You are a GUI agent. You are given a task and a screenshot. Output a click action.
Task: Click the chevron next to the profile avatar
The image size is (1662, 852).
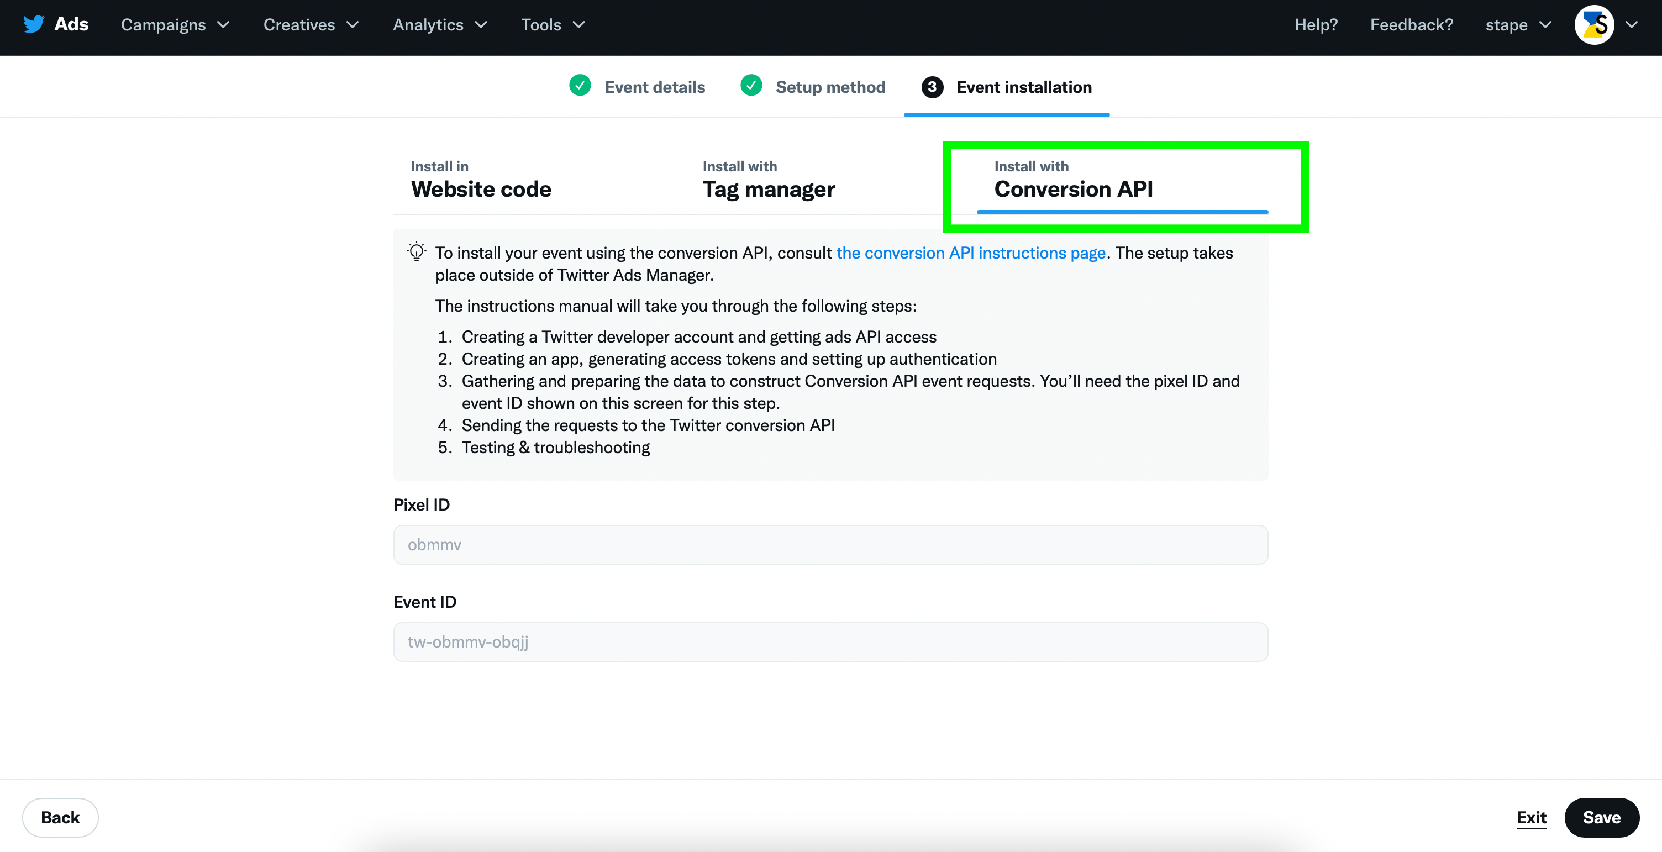(x=1632, y=24)
